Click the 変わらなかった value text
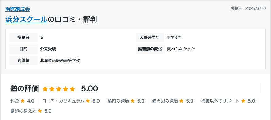 (x=181, y=49)
